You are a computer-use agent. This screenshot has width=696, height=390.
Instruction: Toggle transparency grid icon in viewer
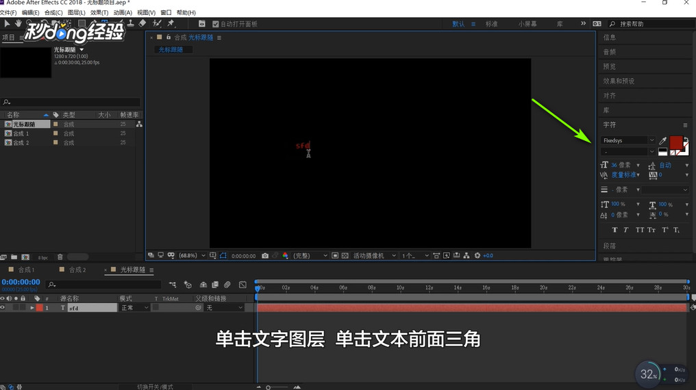(345, 256)
